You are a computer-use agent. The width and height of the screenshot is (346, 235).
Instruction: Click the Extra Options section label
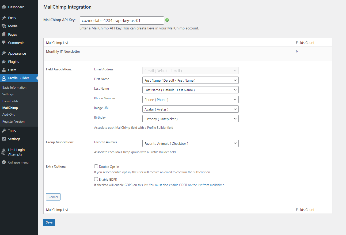coord(56,166)
